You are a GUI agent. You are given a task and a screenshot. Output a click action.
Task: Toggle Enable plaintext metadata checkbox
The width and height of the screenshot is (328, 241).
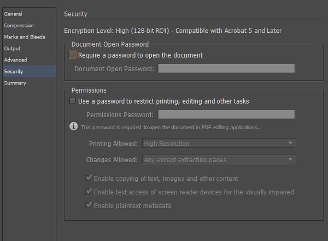pos(88,206)
